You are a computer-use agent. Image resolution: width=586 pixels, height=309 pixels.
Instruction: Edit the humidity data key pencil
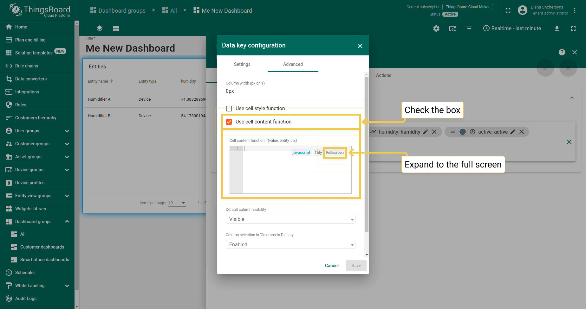coord(426,132)
